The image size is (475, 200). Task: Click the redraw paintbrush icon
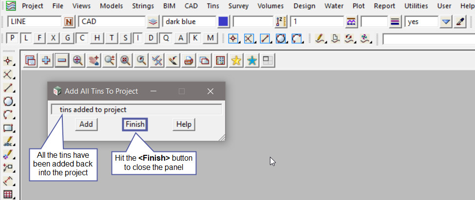pos(172,61)
